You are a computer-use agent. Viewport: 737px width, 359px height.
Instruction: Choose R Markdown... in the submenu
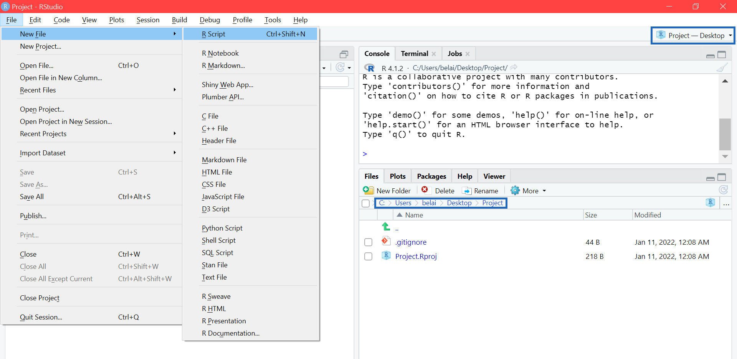(x=223, y=66)
